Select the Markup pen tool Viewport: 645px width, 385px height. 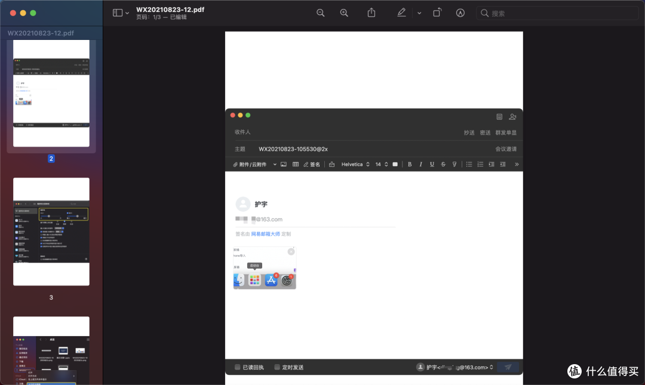click(402, 13)
